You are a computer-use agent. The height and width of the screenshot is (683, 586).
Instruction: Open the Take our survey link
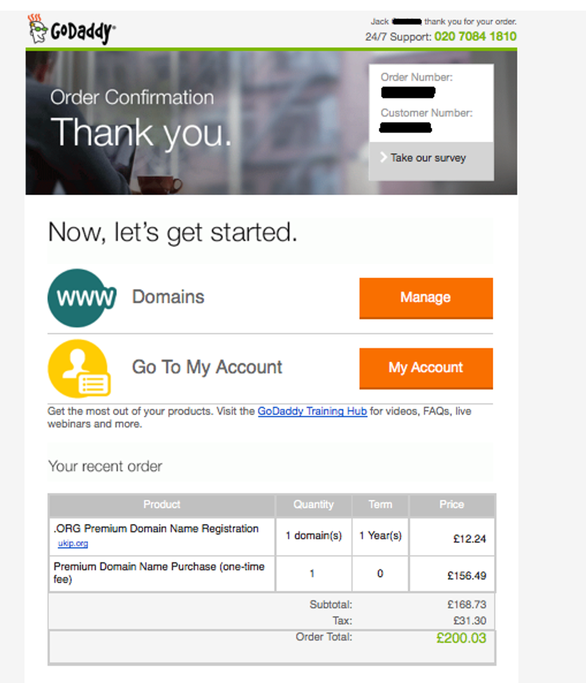(428, 158)
